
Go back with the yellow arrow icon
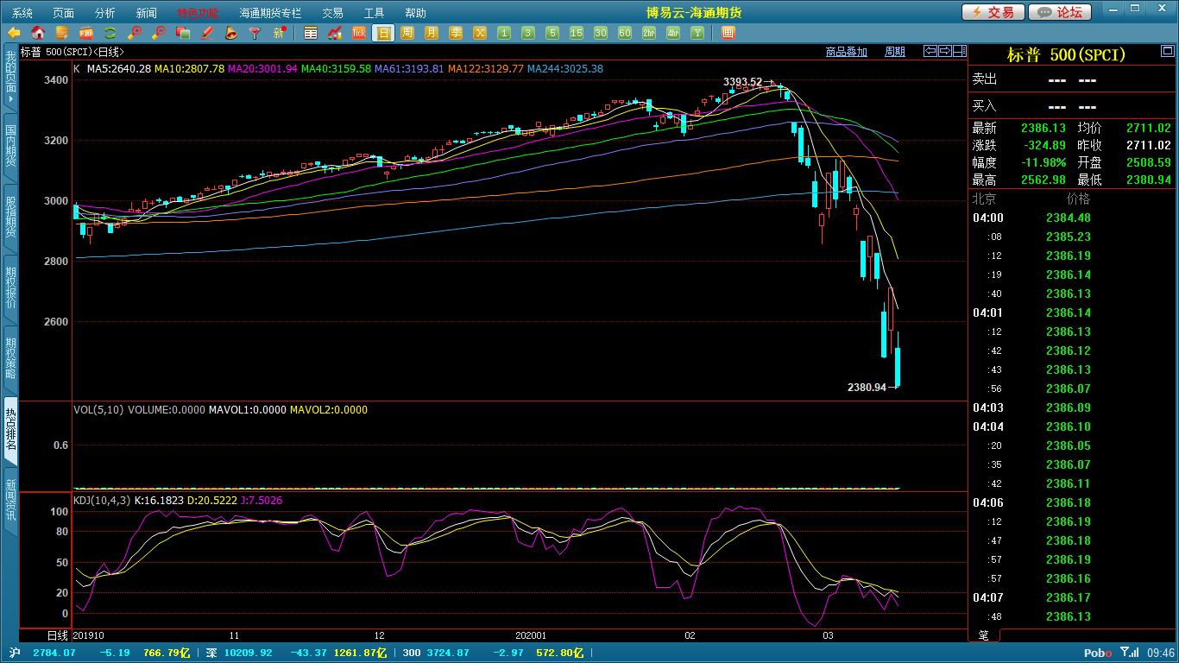pyautogui.click(x=14, y=33)
